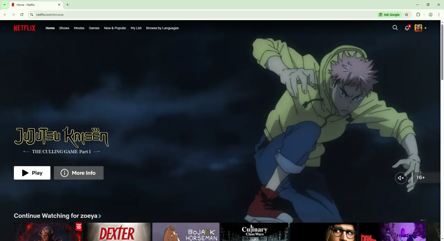
Task: Open the Netflix search icon
Action: point(395,28)
